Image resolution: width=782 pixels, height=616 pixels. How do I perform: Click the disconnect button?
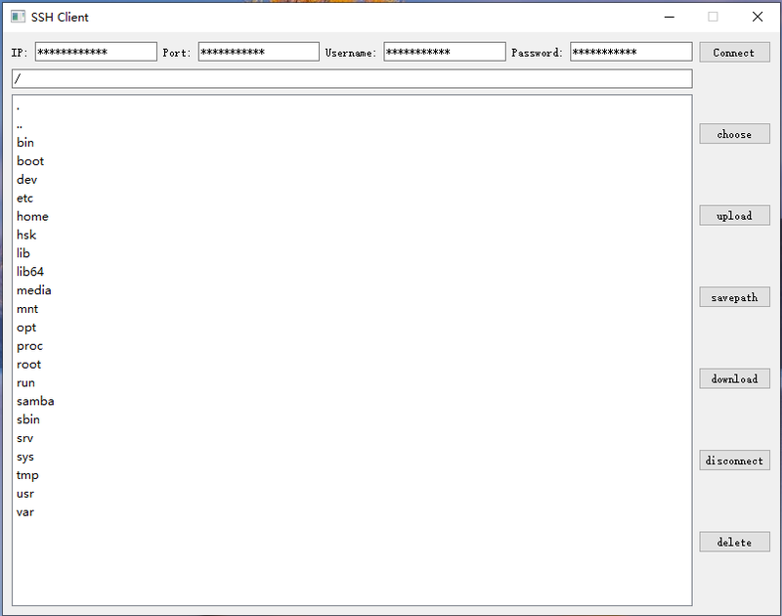tap(734, 461)
